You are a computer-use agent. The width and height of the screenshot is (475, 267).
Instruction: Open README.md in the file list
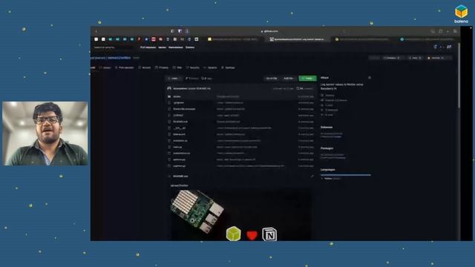pyautogui.click(x=180, y=122)
